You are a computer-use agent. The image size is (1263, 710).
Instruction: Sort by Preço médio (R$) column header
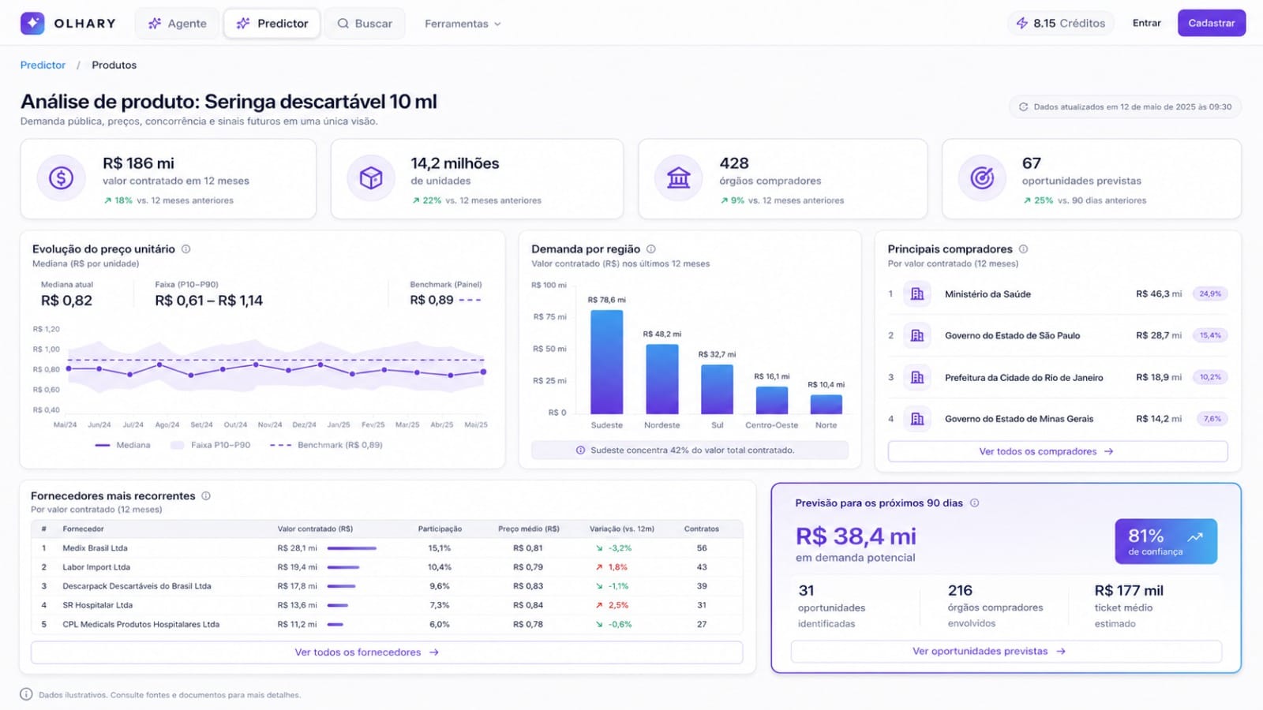pyautogui.click(x=529, y=529)
